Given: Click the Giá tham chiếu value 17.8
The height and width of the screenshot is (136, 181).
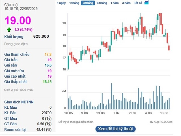Looking at the screenshot, I should 48,54.
